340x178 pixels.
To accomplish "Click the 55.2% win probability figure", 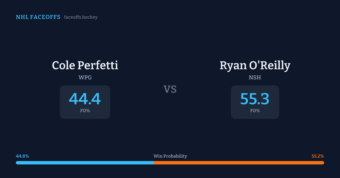I will (318, 156).
